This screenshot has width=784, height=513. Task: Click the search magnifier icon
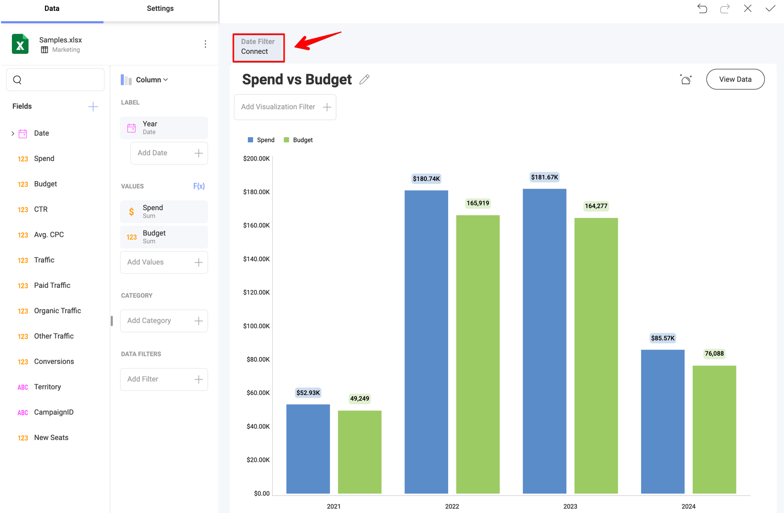point(17,80)
